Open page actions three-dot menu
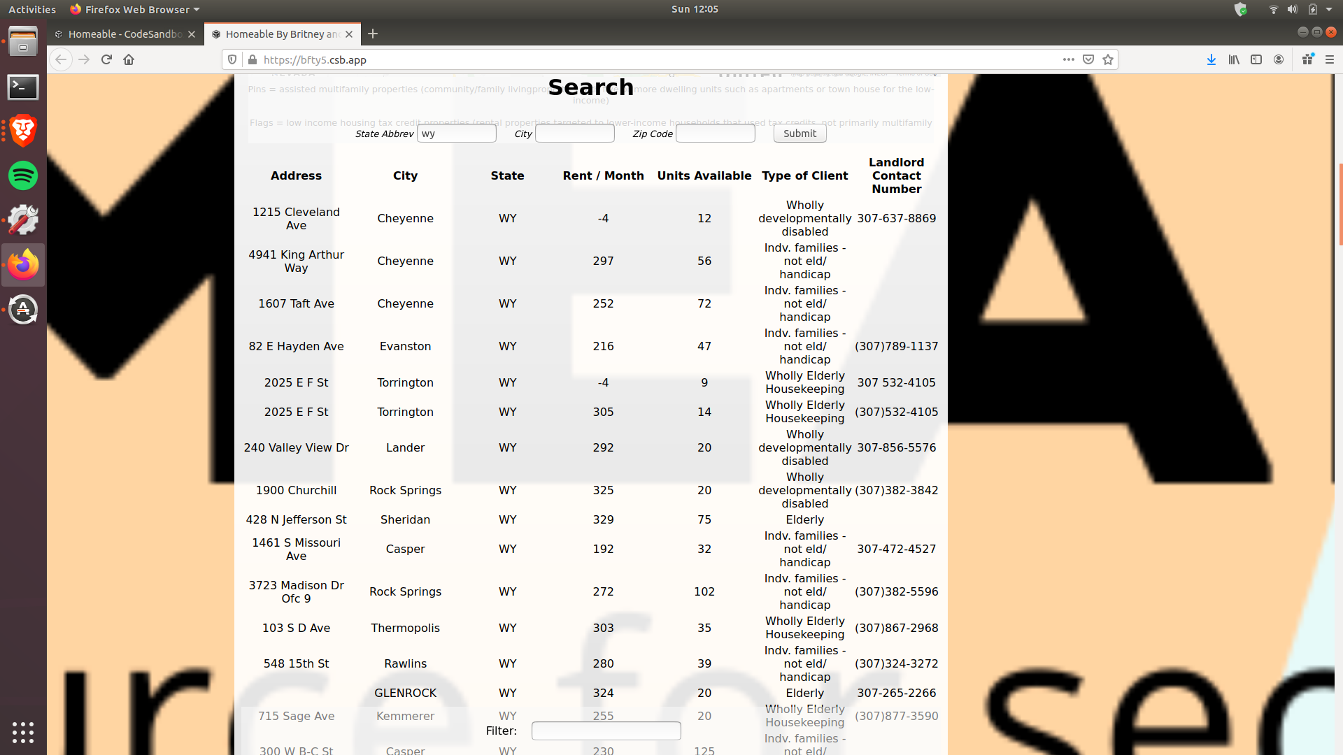This screenshot has width=1343, height=755. tap(1068, 59)
